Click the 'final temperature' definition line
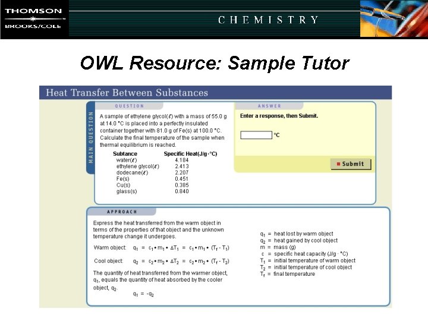 (x=294, y=274)
